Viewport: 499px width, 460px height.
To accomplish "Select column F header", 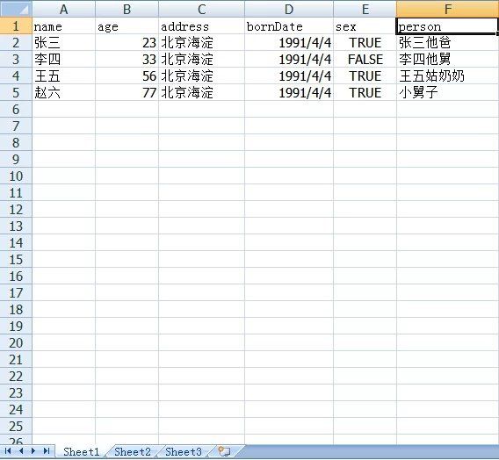I will pos(447,9).
